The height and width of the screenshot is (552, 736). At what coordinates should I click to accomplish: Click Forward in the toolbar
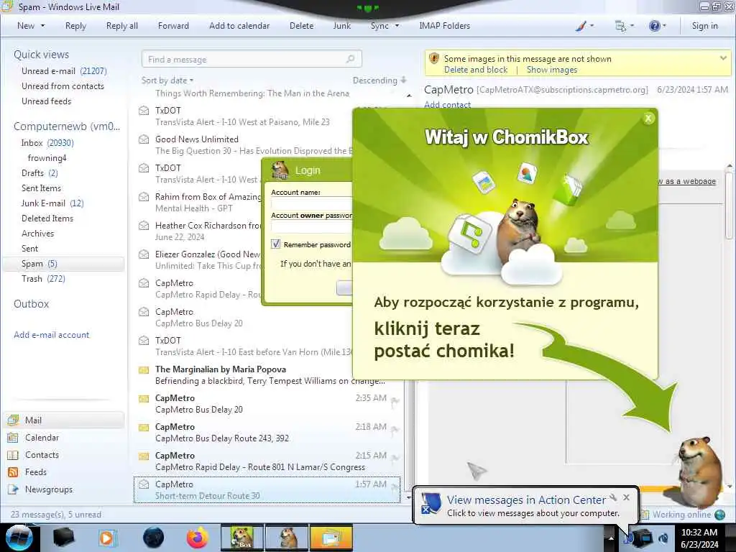pos(173,26)
